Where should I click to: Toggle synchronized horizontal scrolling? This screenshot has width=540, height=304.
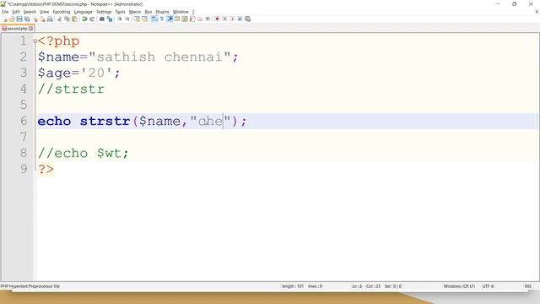(144, 19)
